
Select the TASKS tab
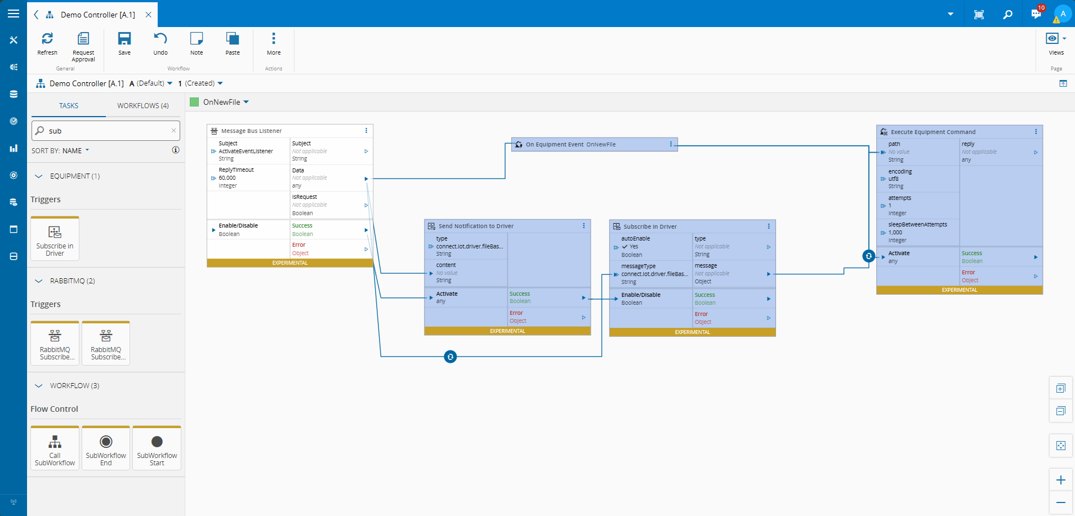[x=69, y=106]
